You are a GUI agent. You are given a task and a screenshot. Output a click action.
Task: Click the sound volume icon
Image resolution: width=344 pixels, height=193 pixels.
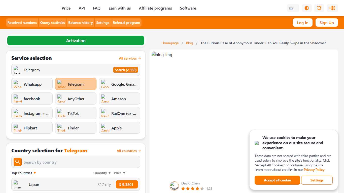(x=332, y=8)
